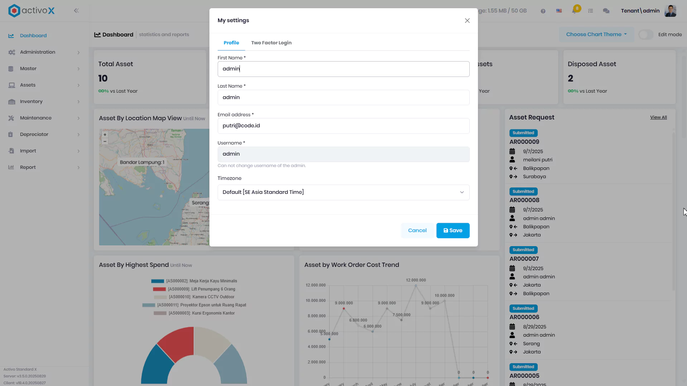Click the activoX logo
The image size is (687, 386).
32,11
